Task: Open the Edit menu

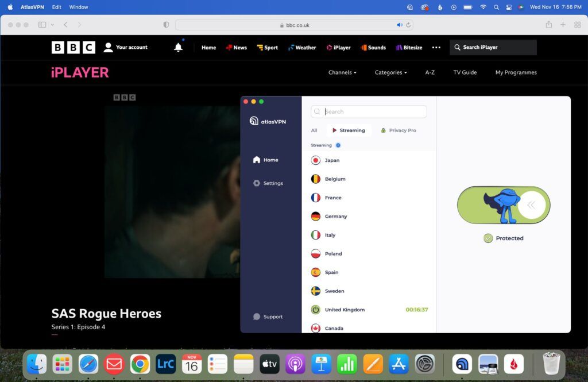Action: point(57,7)
